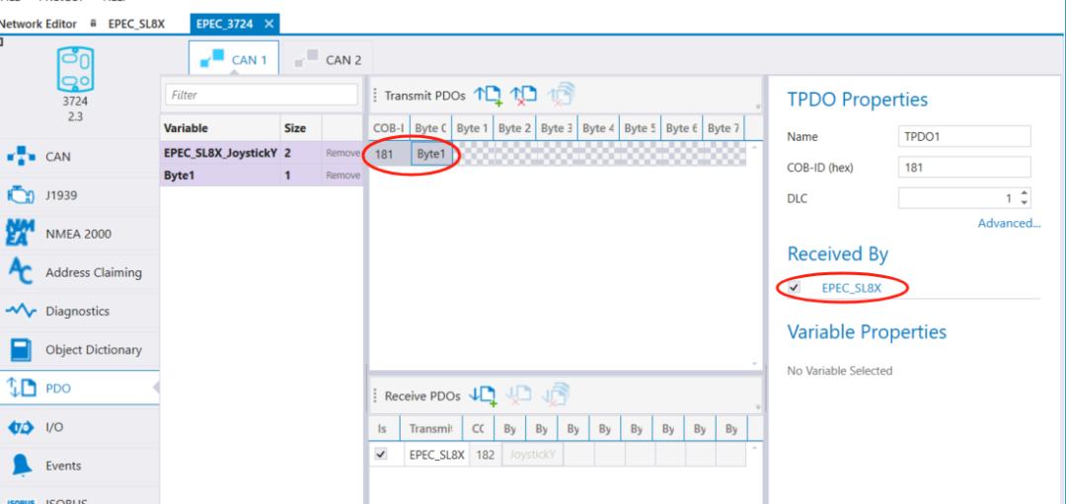Image resolution: width=1066 pixels, height=504 pixels.
Task: Expand the Receive PDOs toolbar overflow arrow
Action: pos(758,406)
